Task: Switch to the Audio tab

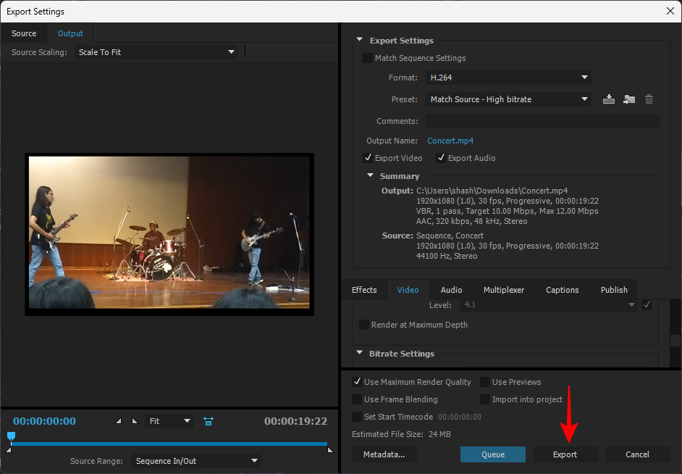Action: (451, 290)
